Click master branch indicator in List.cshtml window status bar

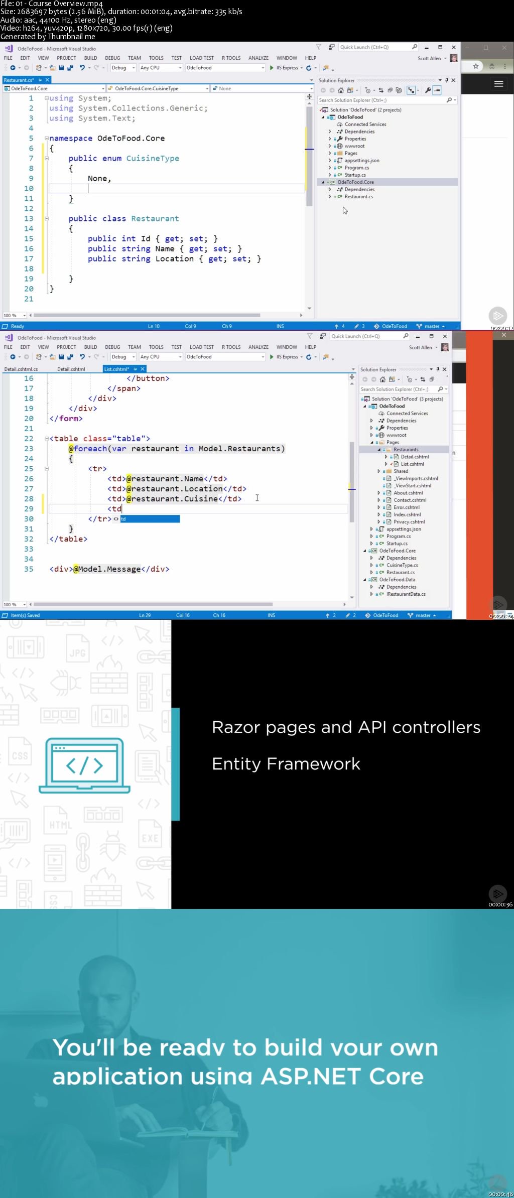(x=422, y=615)
